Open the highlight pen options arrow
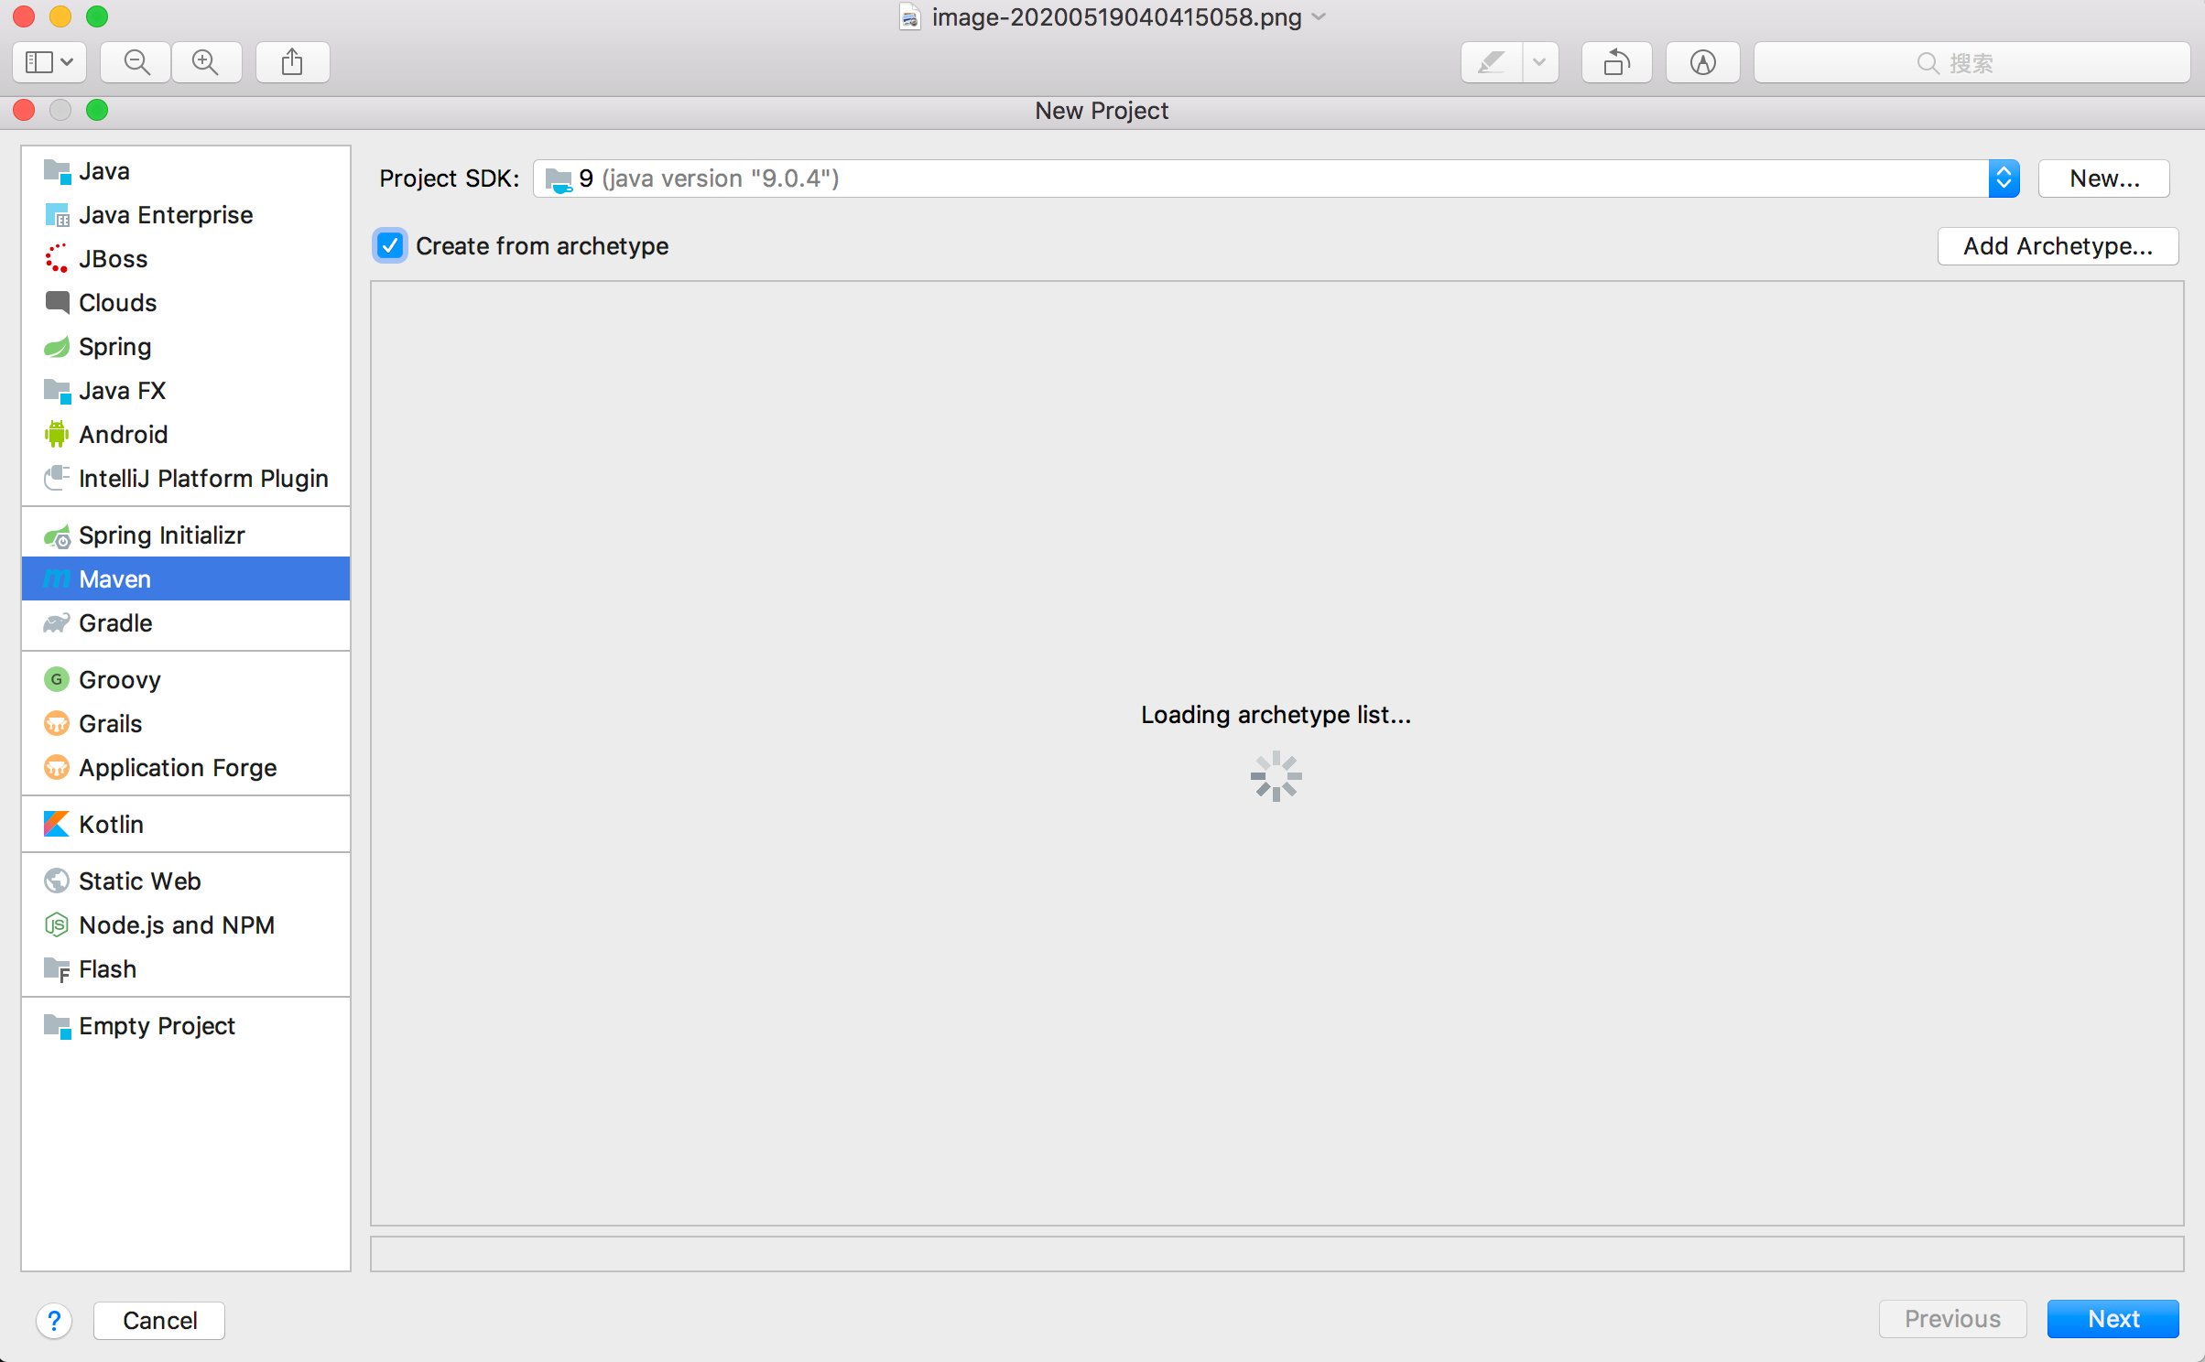This screenshot has height=1362, width=2205. click(1539, 62)
